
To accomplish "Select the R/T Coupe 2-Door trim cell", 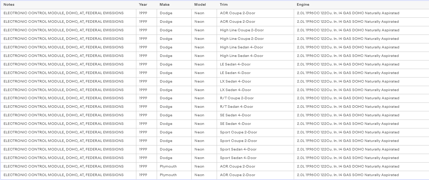I will 256,98.
